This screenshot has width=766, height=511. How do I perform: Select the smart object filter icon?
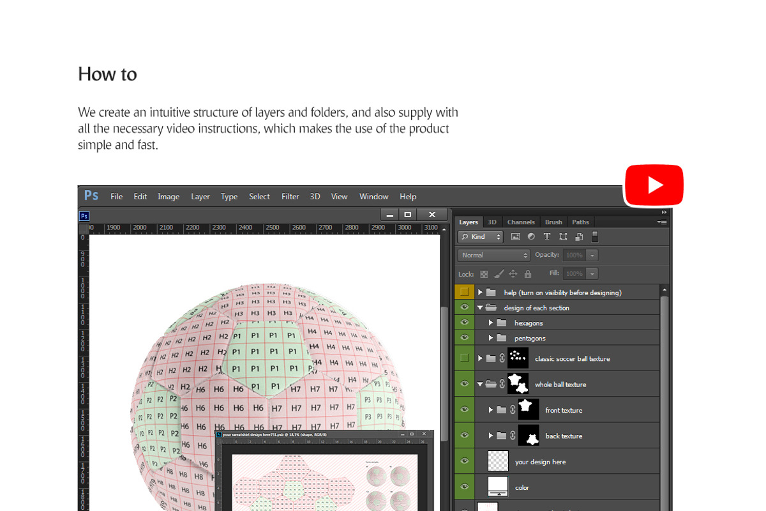point(579,236)
